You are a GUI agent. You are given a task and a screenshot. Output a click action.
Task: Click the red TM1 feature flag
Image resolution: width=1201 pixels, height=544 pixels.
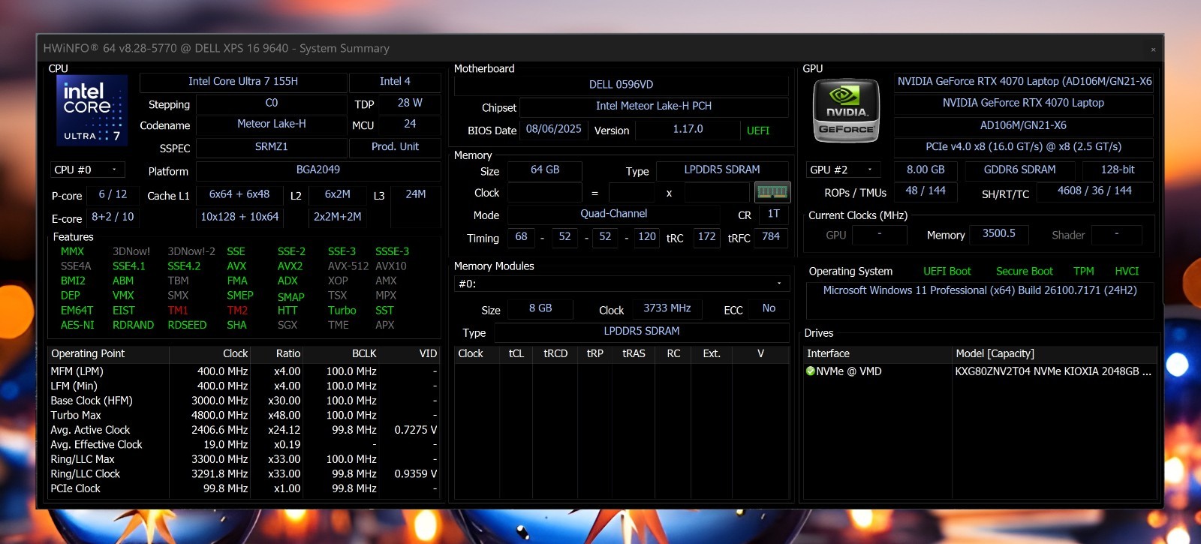(178, 311)
